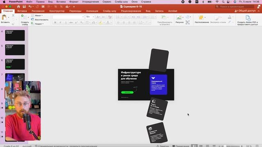The height and width of the screenshot is (147, 262).
Task: Select slide 5 thumbnail
Action: click(x=15, y=50)
